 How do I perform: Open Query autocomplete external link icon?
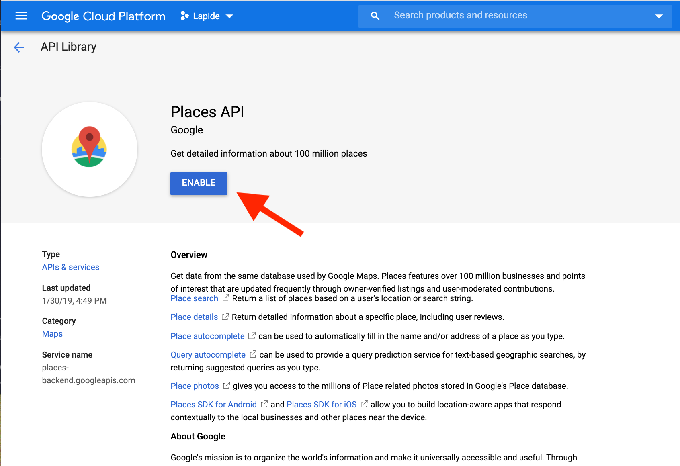(x=254, y=354)
